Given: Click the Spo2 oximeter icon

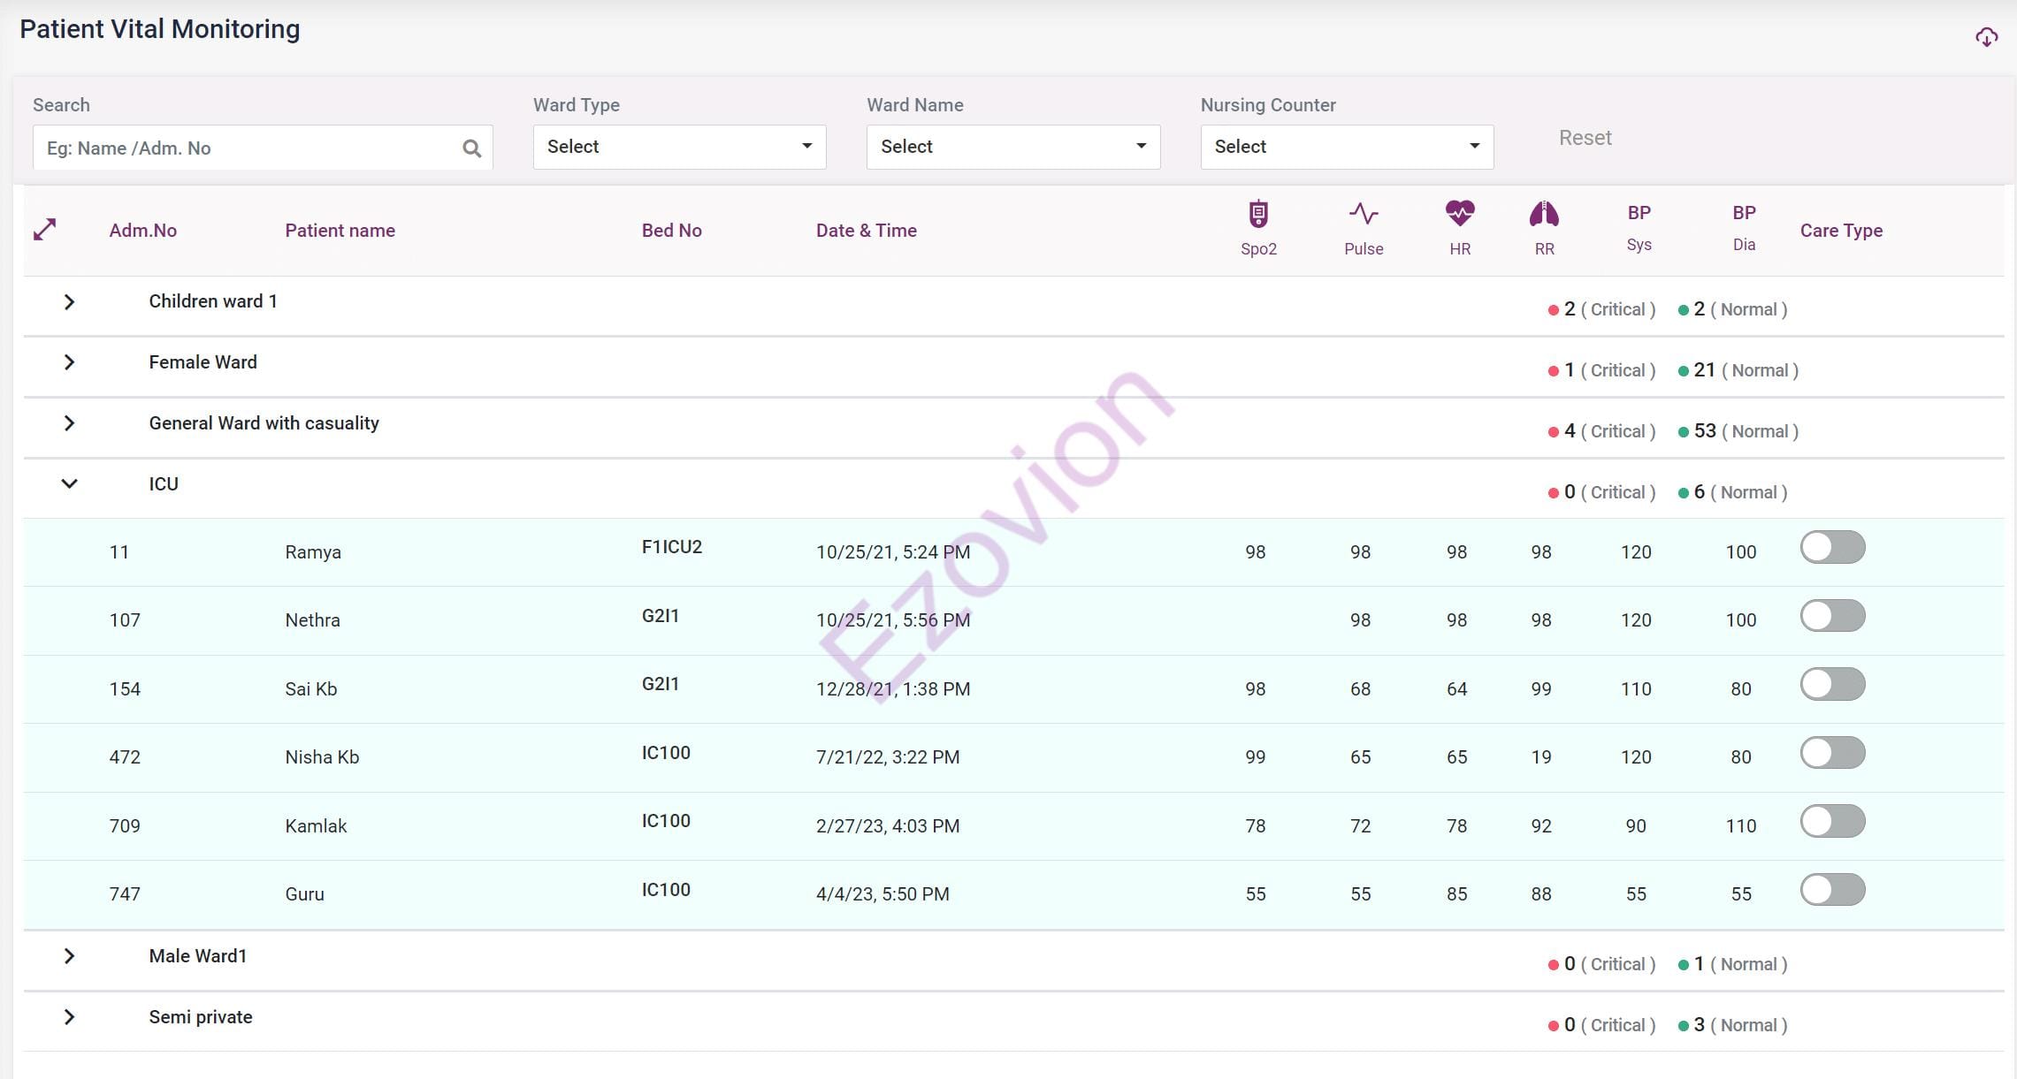Looking at the screenshot, I should (x=1257, y=215).
